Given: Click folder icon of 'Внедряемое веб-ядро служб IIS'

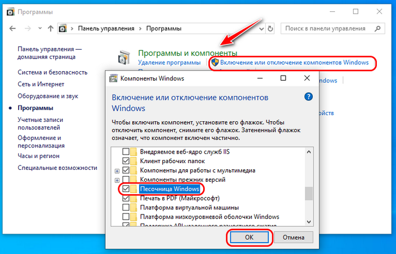Looking at the screenshot, I should tap(134, 152).
